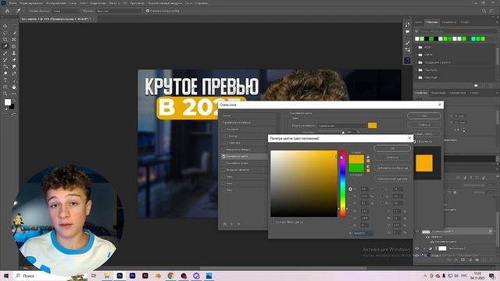This screenshot has height=281, width=500.
Task: Click the current green color in picker
Action: click(356, 168)
